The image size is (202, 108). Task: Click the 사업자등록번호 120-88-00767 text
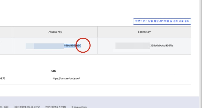27,107
